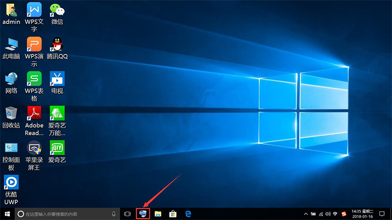This screenshot has height=220, width=392.
Task: Select the 此电脑 desktop icon
Action: point(11,44)
